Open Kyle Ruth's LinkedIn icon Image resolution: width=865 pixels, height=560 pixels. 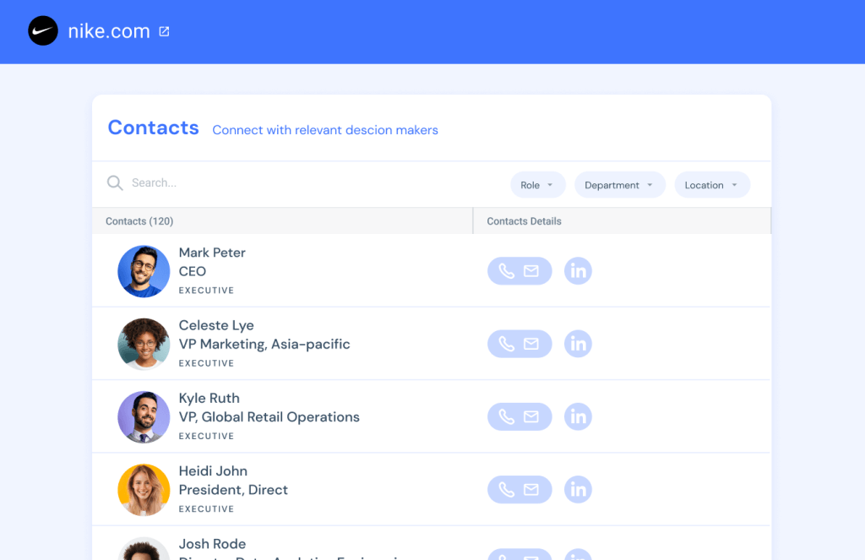[x=578, y=416]
